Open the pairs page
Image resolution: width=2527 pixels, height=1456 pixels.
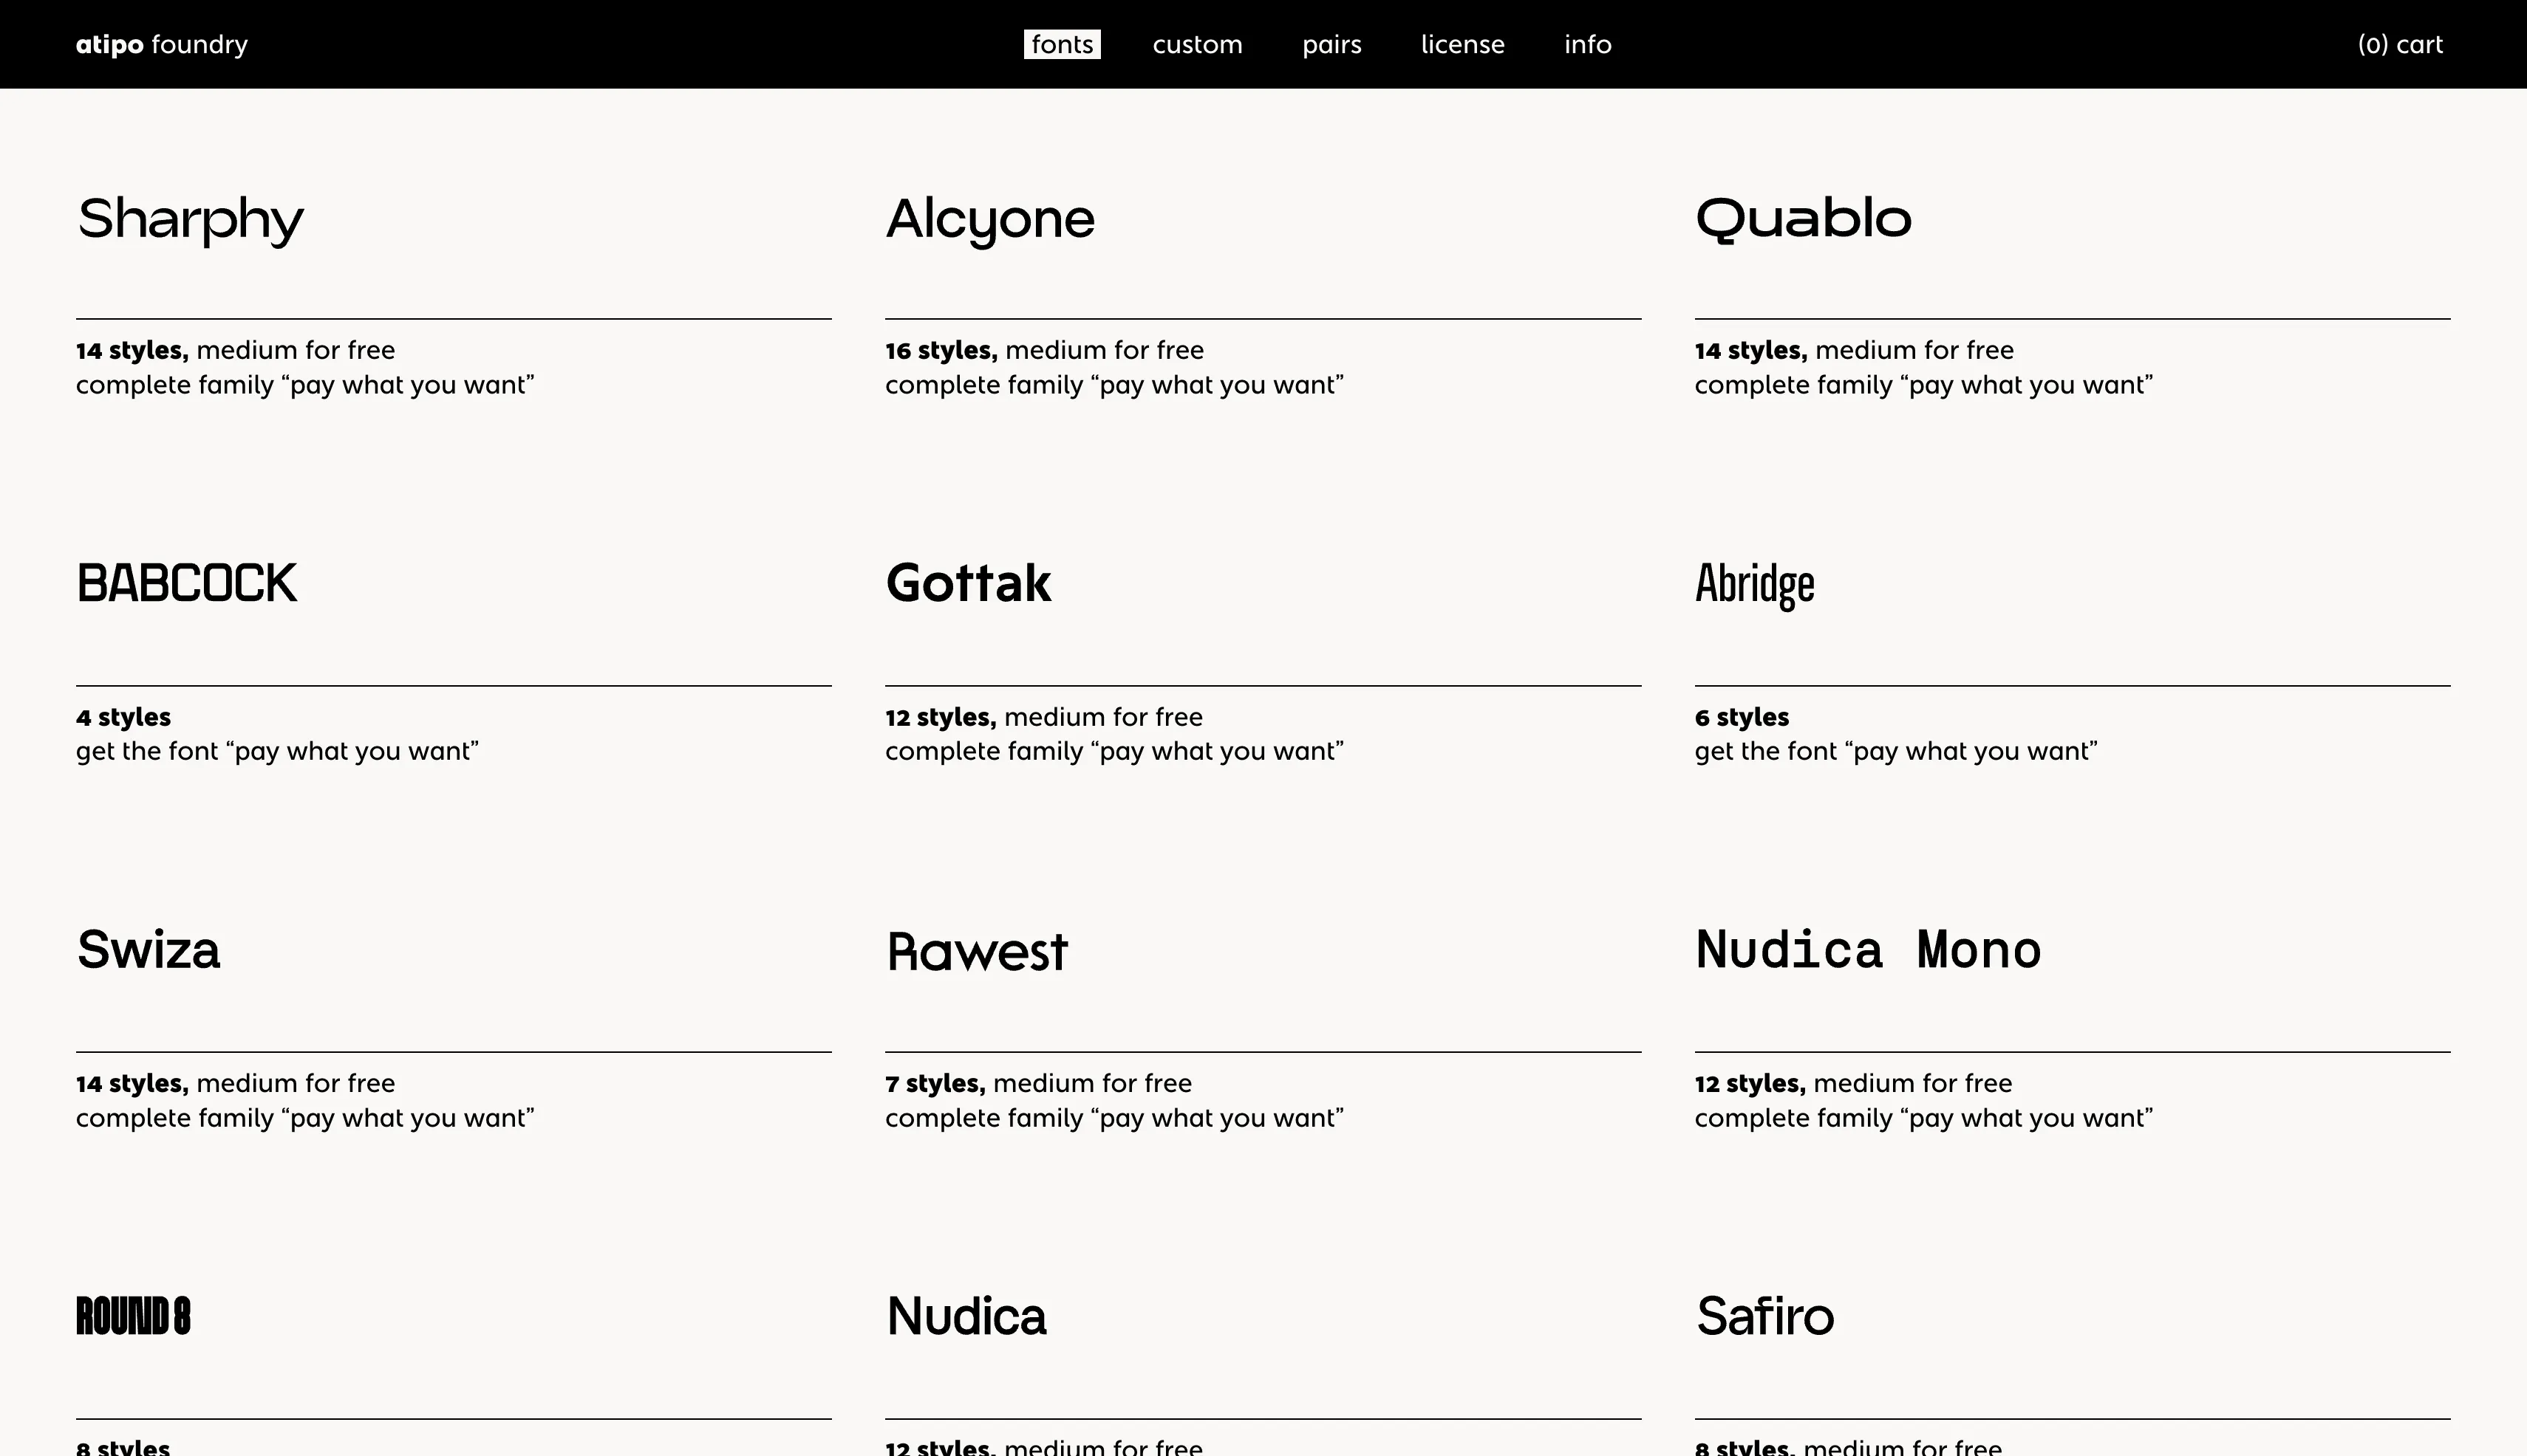click(x=1331, y=44)
